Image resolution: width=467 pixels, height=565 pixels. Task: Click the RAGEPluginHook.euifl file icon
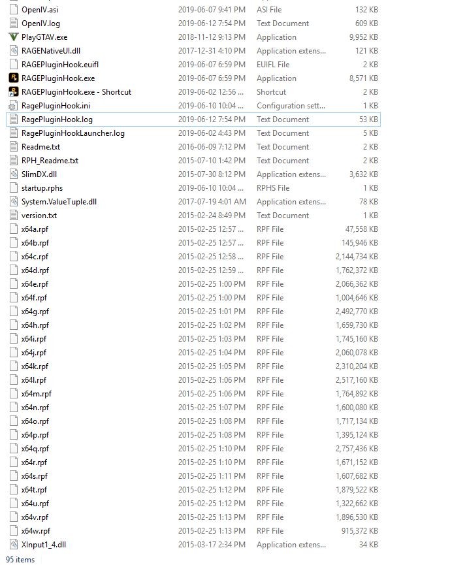coord(13,65)
